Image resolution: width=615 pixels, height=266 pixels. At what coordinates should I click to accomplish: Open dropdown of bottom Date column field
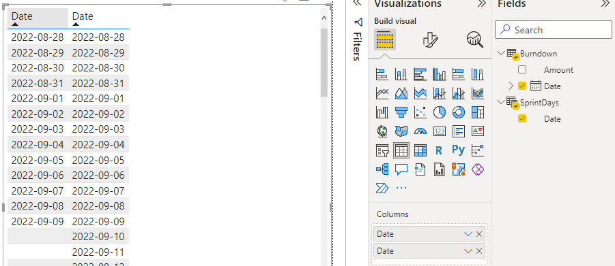pos(468,251)
